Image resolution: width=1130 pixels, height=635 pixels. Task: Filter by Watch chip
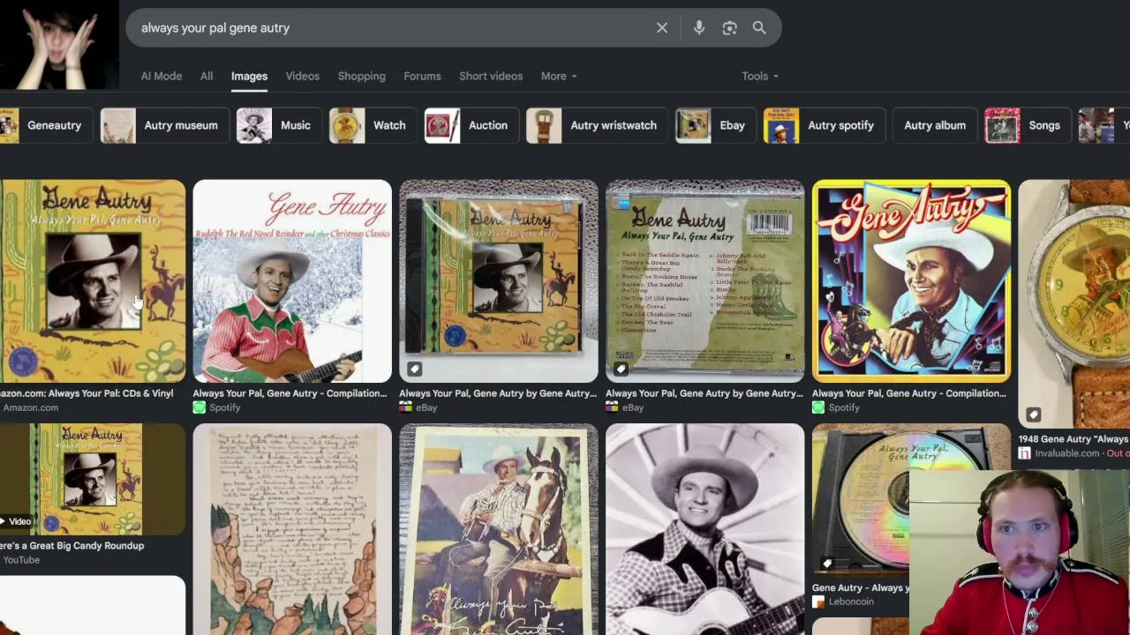[x=372, y=125]
